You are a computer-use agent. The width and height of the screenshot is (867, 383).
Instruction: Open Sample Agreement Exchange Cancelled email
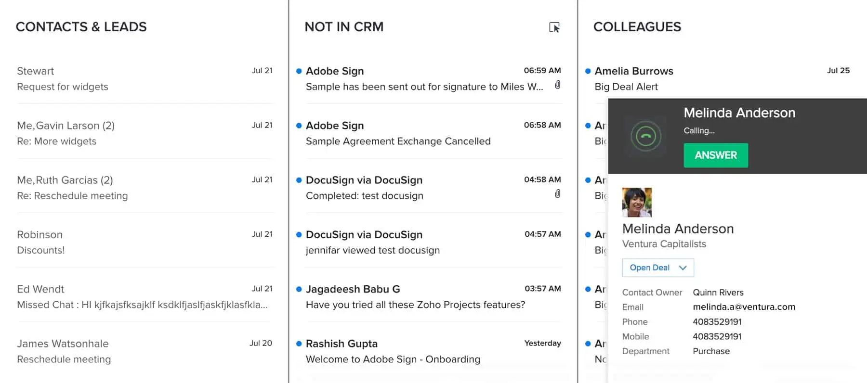click(398, 141)
